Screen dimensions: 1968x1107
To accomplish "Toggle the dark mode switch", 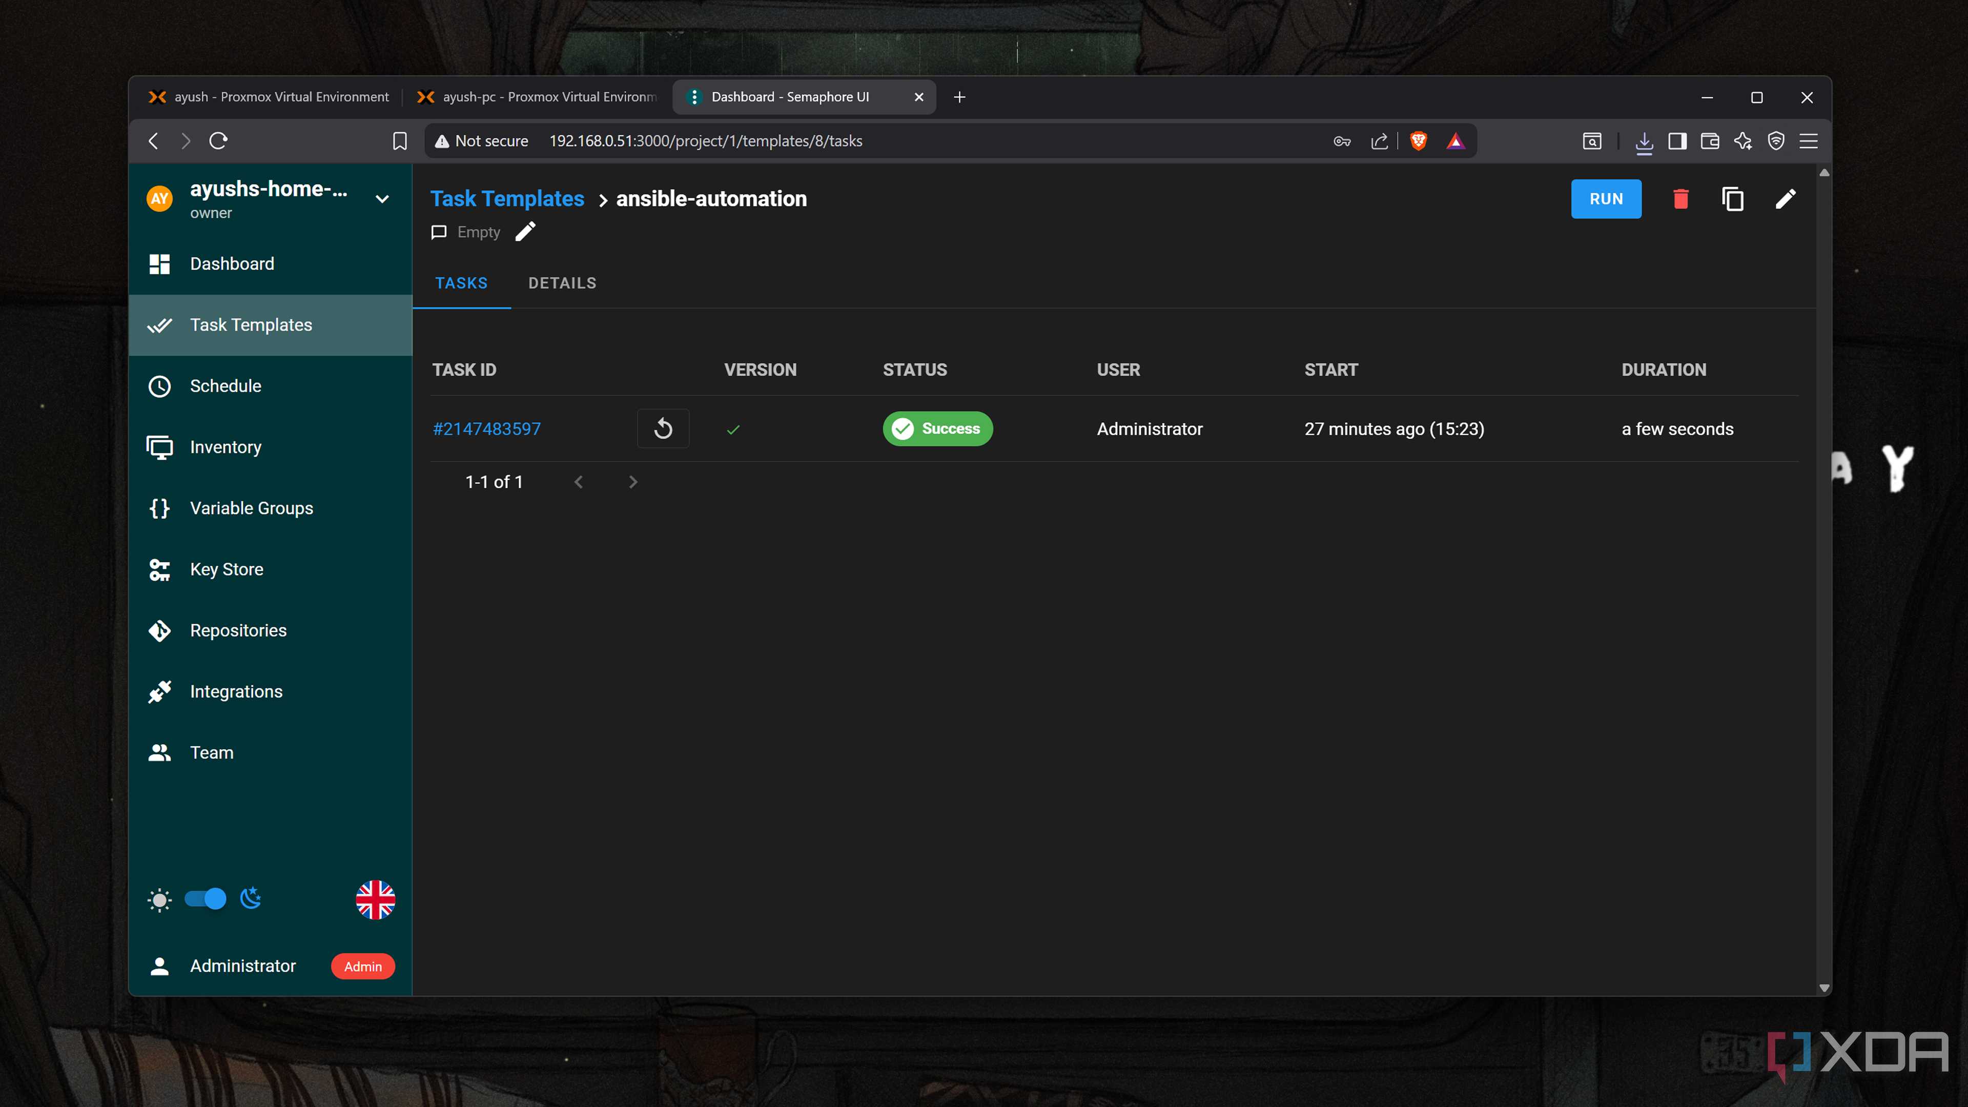I will [206, 898].
